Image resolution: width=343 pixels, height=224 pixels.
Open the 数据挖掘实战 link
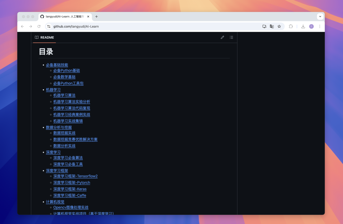click(x=64, y=133)
